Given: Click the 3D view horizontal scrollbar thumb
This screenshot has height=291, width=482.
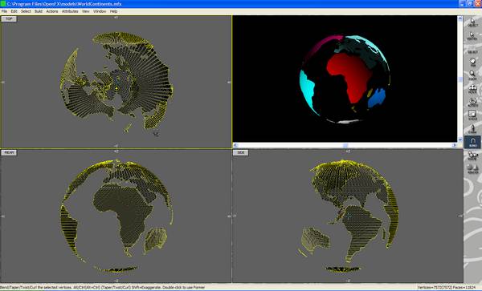Looking at the screenshot, I should click(345, 145).
